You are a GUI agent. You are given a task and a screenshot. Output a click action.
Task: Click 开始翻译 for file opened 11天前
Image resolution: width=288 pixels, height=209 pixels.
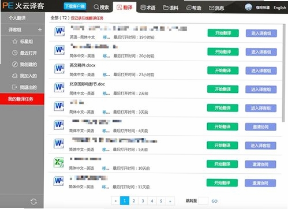coord(222,182)
